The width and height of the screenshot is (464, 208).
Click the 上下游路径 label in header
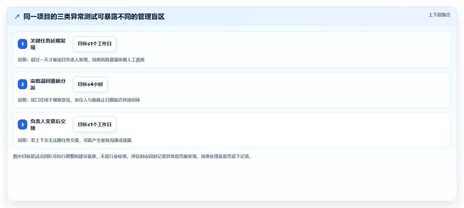(x=439, y=15)
